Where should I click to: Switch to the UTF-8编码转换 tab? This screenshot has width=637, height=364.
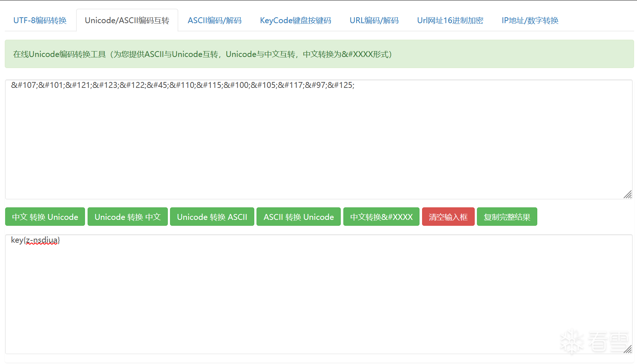click(40, 21)
